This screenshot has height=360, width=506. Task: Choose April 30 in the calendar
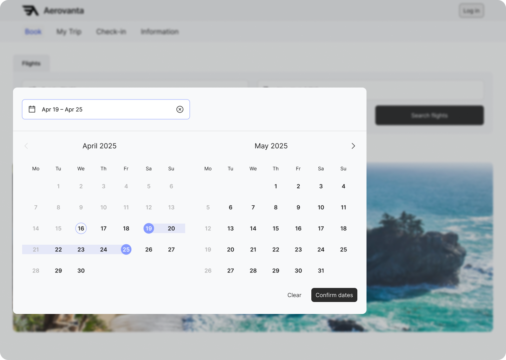(81, 271)
